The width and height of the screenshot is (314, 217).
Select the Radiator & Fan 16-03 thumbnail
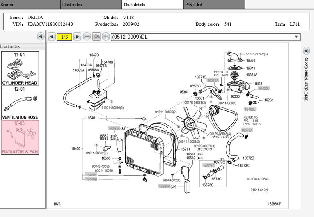coord(20,137)
